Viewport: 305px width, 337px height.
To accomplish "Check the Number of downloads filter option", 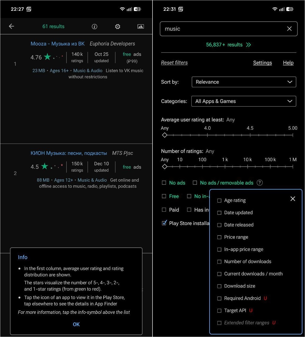I will coord(219,262).
